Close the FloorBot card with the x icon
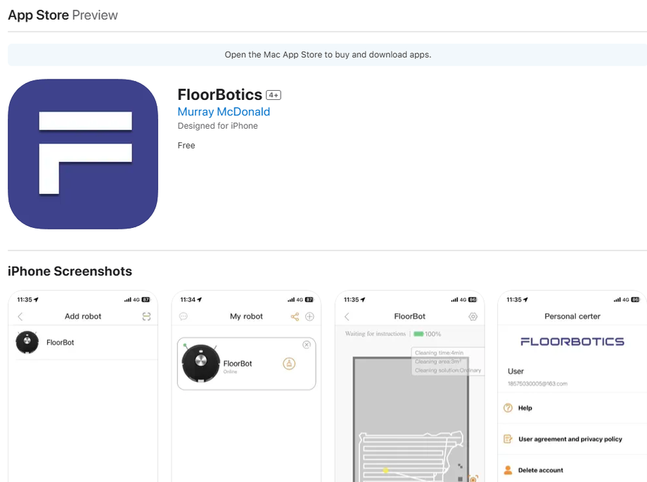The height and width of the screenshot is (482, 647). tap(307, 345)
